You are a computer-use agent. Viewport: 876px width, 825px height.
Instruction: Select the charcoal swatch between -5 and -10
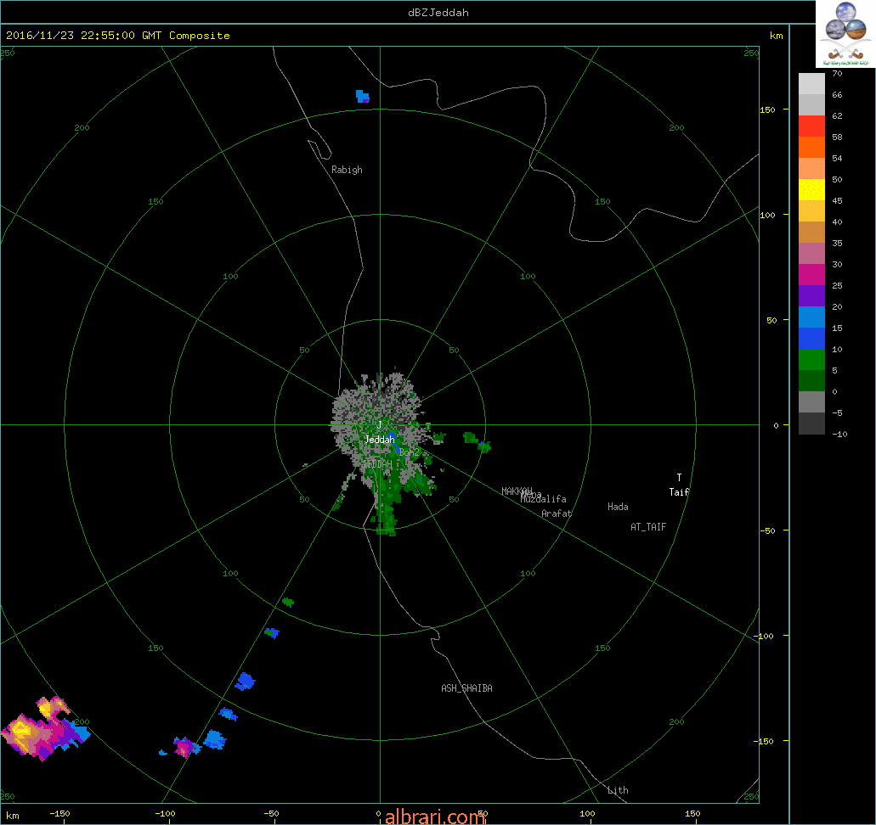811,423
